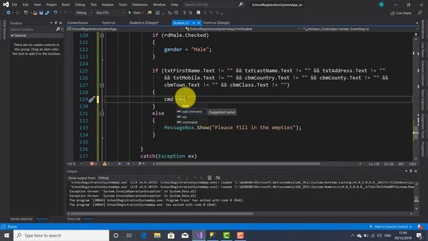Open the Toolbox panel options dropdown arrow

(x=51, y=23)
